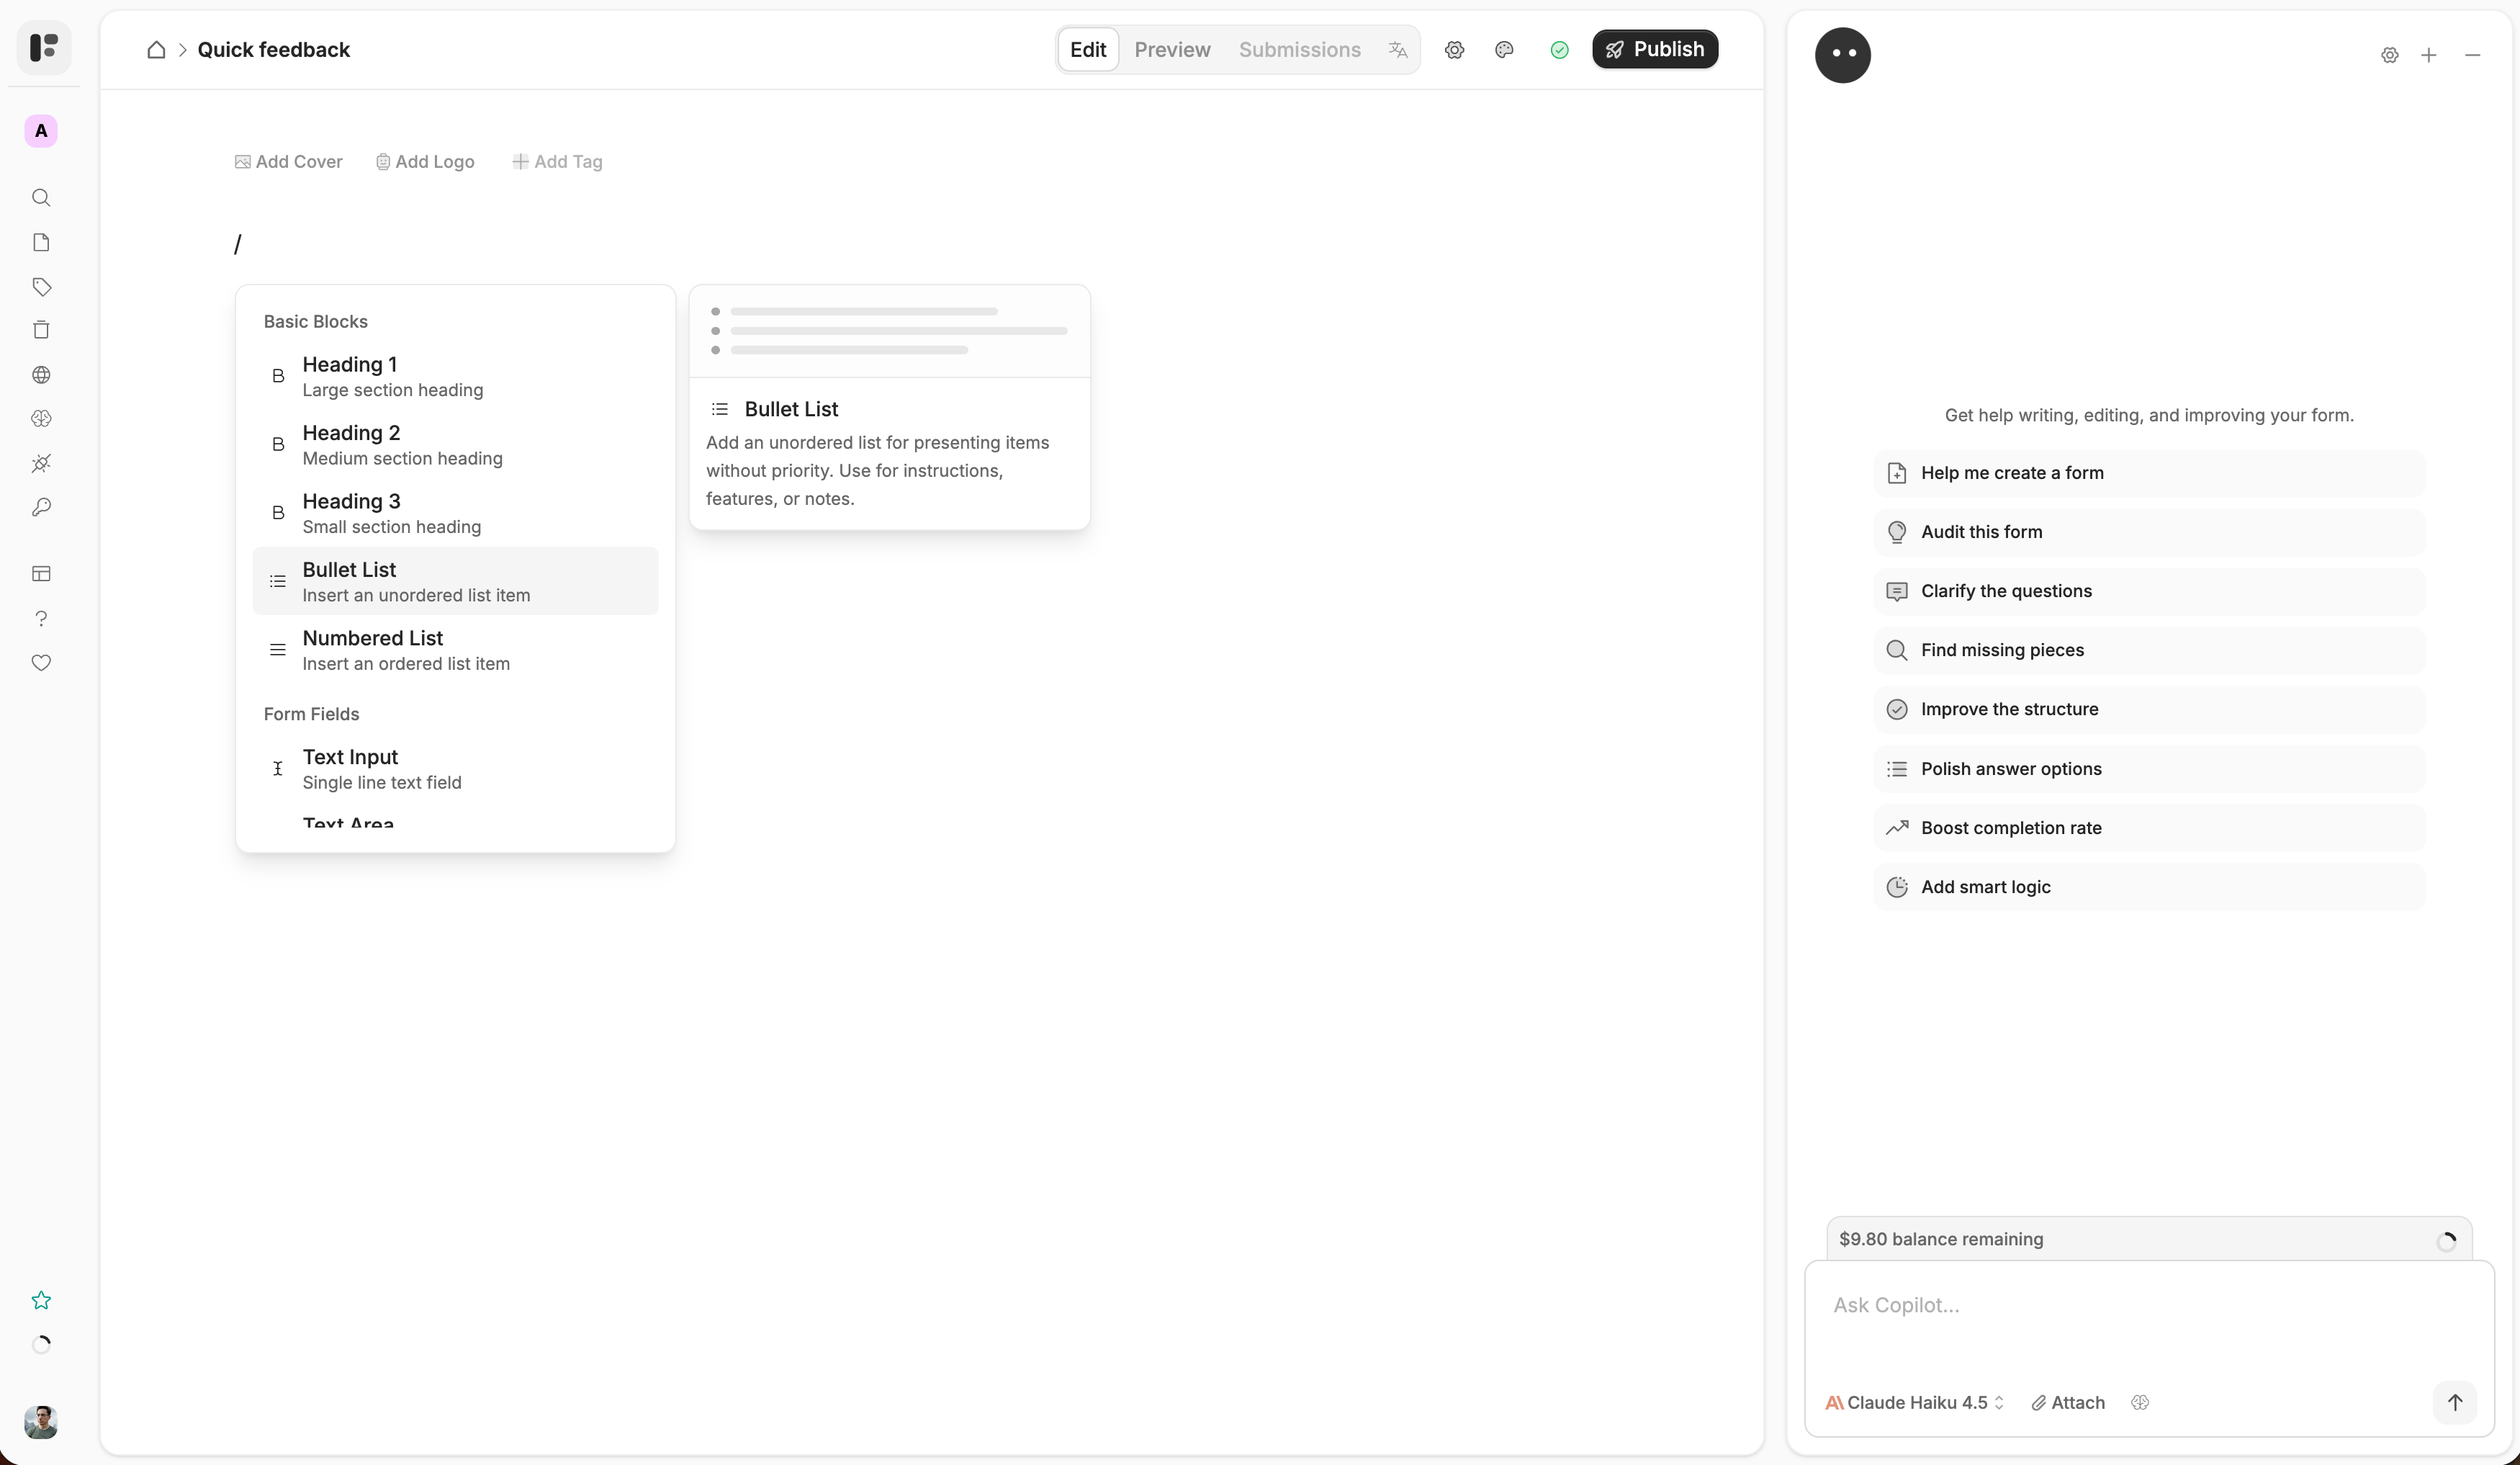Image resolution: width=2520 pixels, height=1465 pixels.
Task: Open the help question mark icon
Action: click(41, 619)
